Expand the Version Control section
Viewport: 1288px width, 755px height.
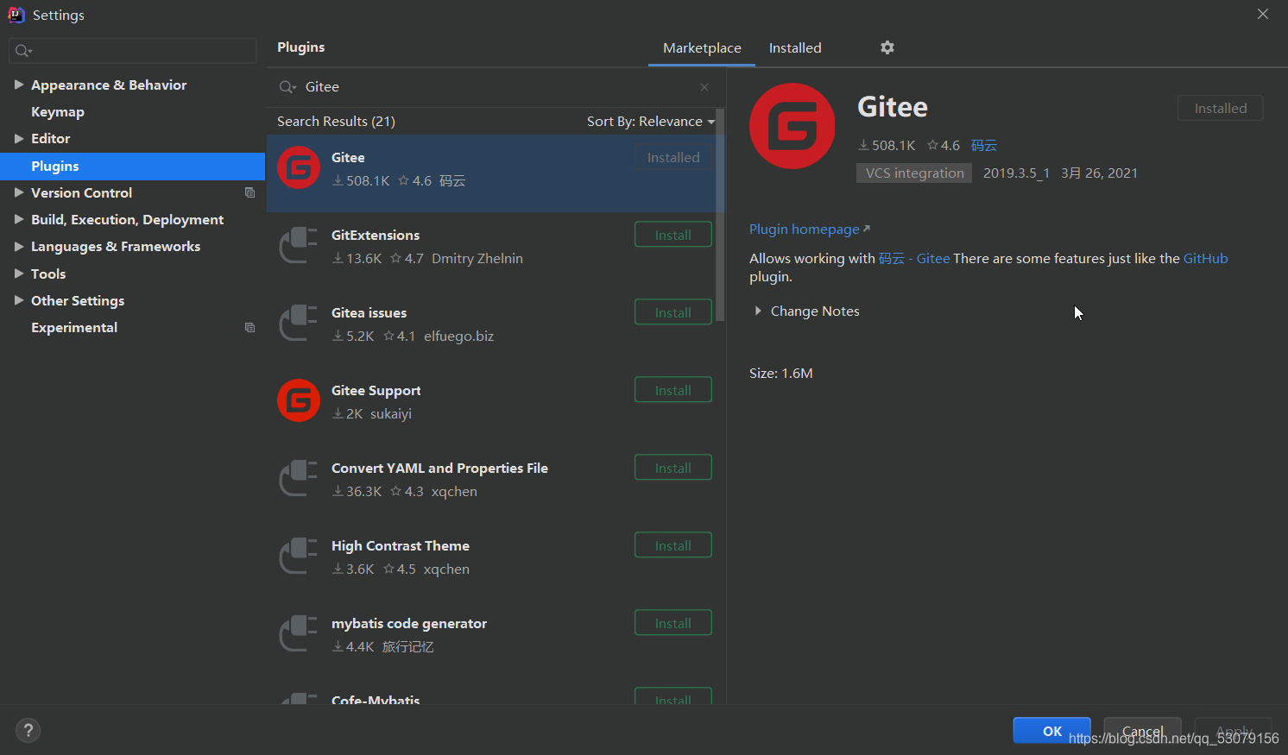[x=19, y=192]
